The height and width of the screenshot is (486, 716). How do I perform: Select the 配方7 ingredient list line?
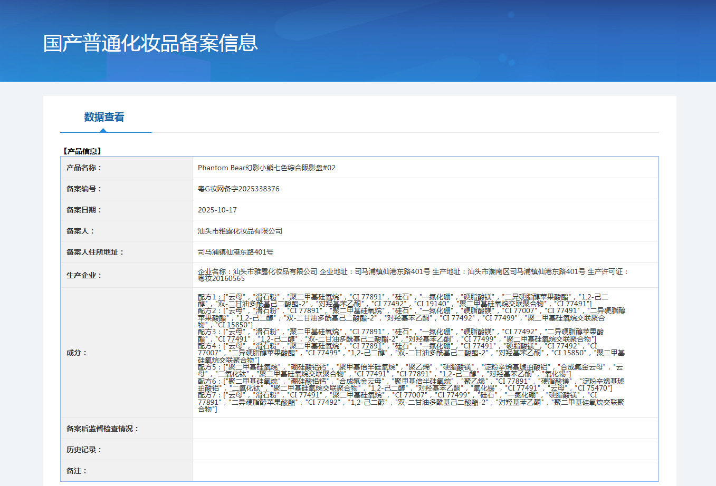[x=411, y=402]
